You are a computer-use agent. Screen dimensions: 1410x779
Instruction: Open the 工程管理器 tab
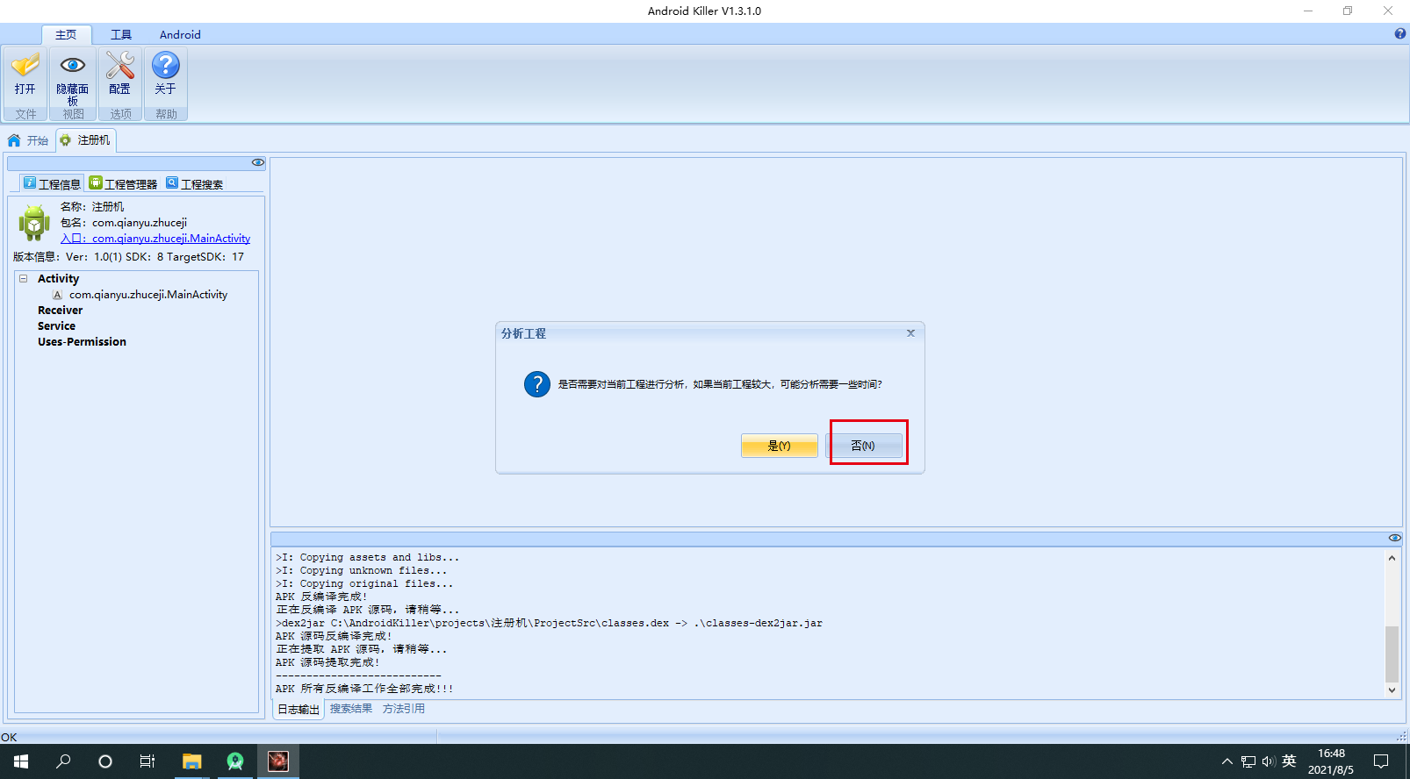(123, 183)
